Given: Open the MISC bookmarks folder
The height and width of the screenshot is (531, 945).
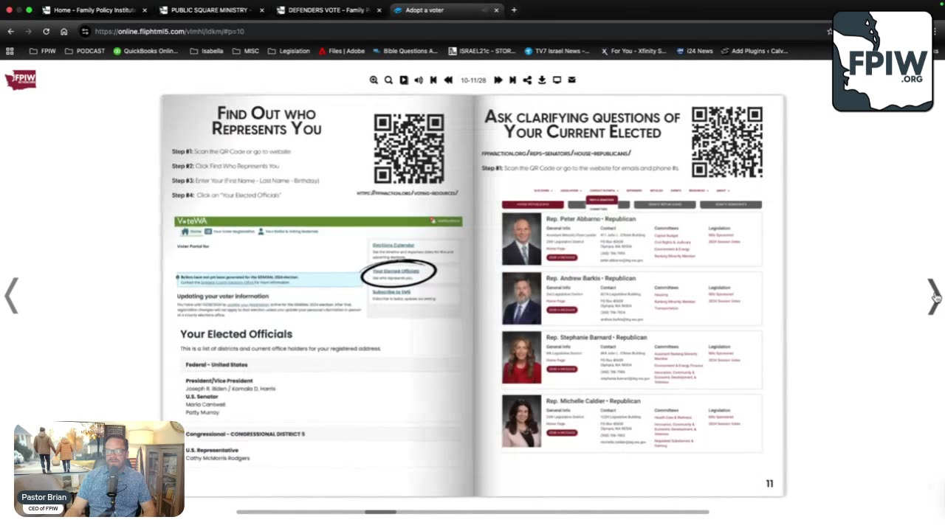Looking at the screenshot, I should tap(246, 51).
